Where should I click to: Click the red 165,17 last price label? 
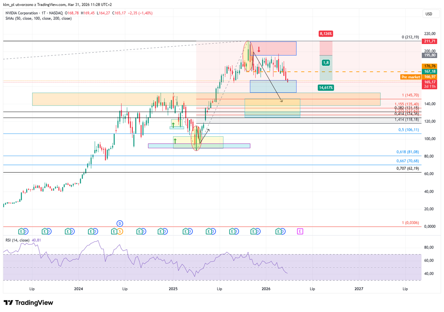click(x=430, y=82)
